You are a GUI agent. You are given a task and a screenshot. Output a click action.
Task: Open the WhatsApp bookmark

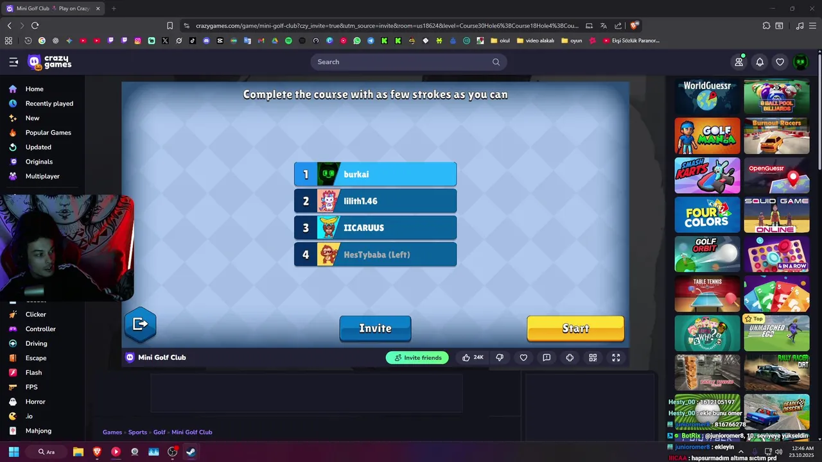click(357, 40)
